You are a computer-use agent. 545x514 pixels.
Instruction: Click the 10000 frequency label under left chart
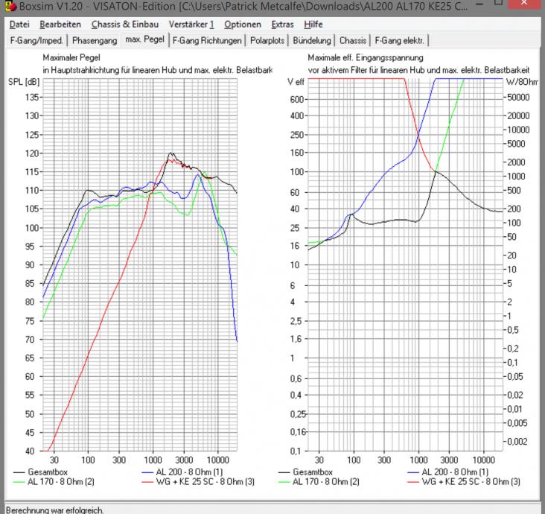pyautogui.click(x=218, y=460)
